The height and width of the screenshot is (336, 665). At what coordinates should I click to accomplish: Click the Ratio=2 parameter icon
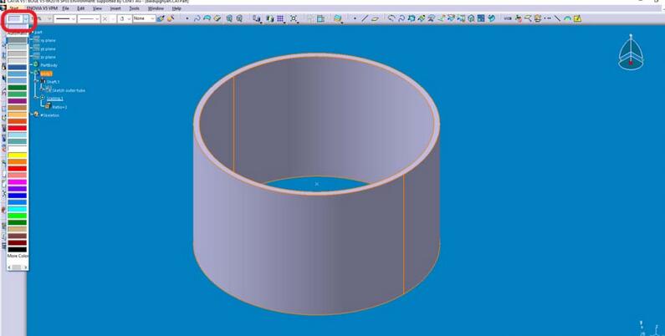[48, 107]
